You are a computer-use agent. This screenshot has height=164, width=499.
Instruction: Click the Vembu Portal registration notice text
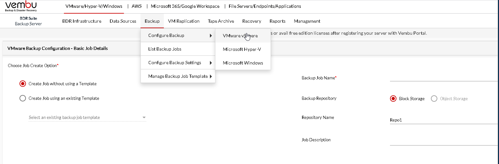(349, 33)
